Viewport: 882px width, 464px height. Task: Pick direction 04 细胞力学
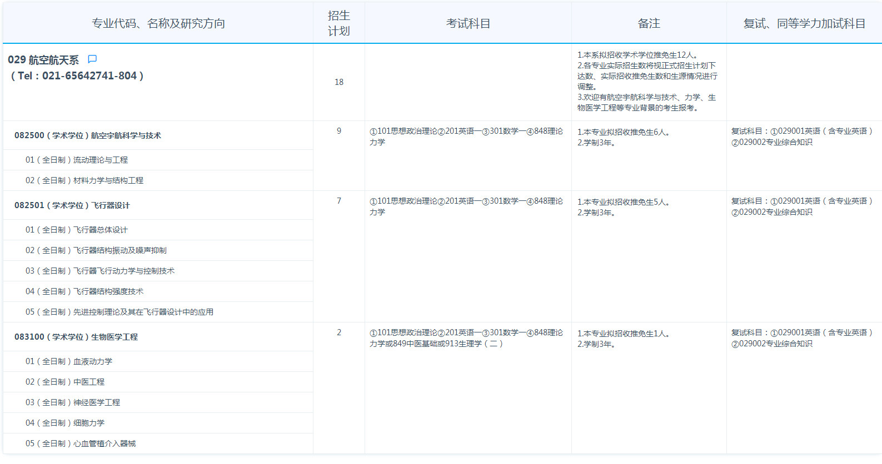pyautogui.click(x=65, y=423)
